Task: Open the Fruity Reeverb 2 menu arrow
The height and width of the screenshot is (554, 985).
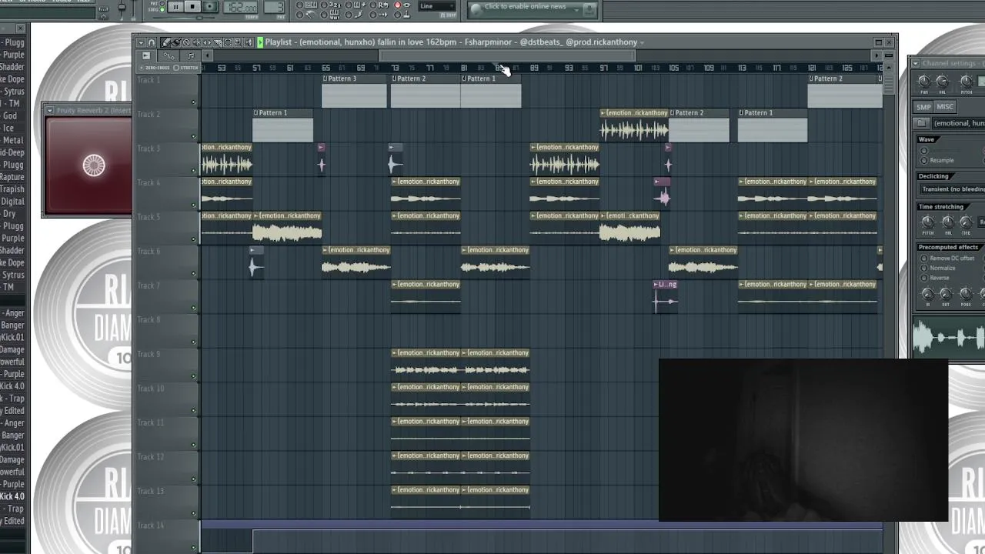Action: point(50,110)
